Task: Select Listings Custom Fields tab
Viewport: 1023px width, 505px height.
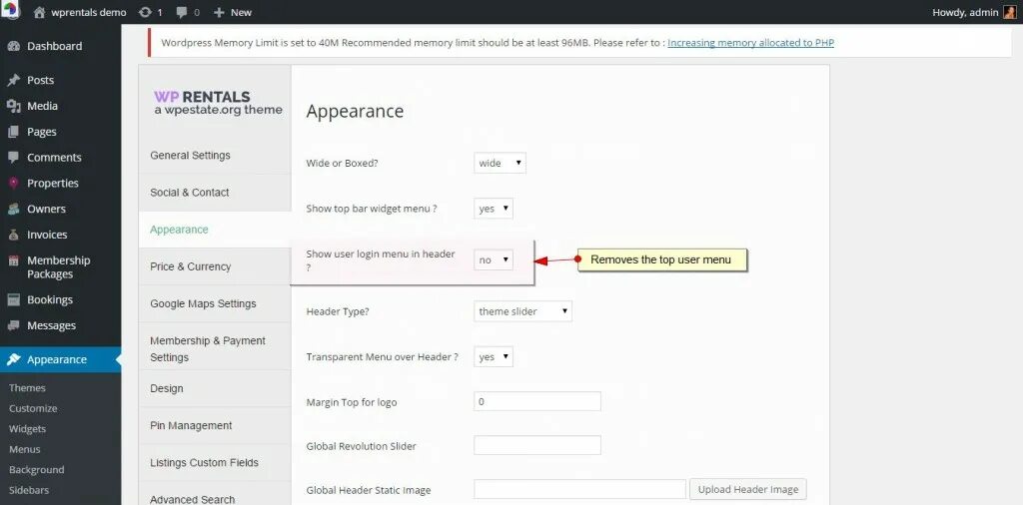Action: [x=215, y=463]
